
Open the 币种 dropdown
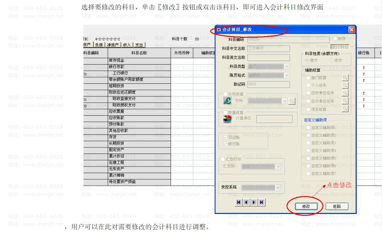tap(285, 101)
